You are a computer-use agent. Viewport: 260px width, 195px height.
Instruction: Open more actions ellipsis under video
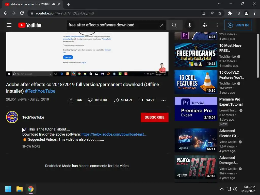(164, 100)
